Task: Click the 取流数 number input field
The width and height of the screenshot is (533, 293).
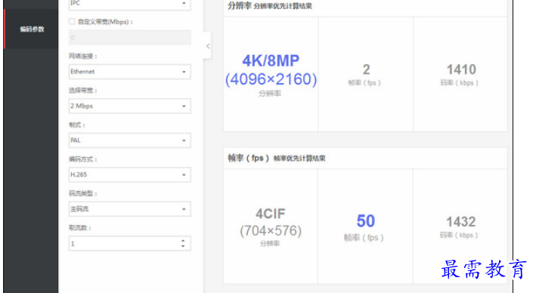Action: pyautogui.click(x=130, y=243)
